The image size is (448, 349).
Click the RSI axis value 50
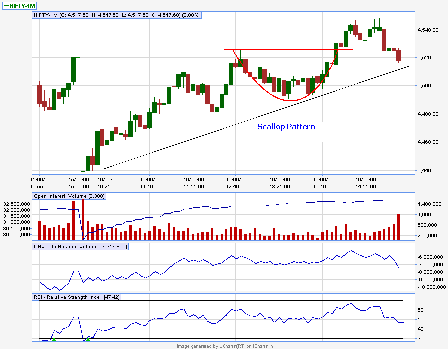420,319
